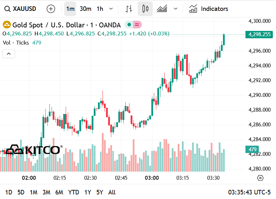Choose the bars chart style icon

coord(129,9)
